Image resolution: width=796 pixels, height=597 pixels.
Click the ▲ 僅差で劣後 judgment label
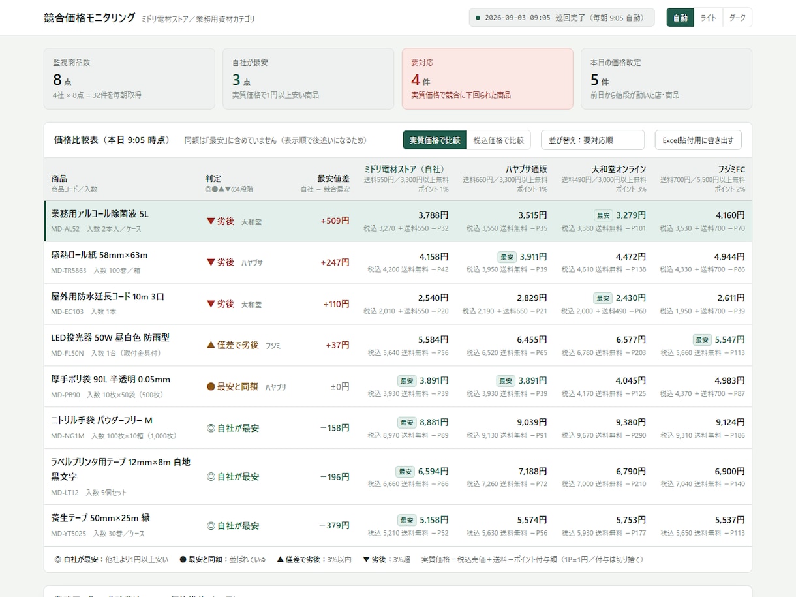pyautogui.click(x=232, y=345)
